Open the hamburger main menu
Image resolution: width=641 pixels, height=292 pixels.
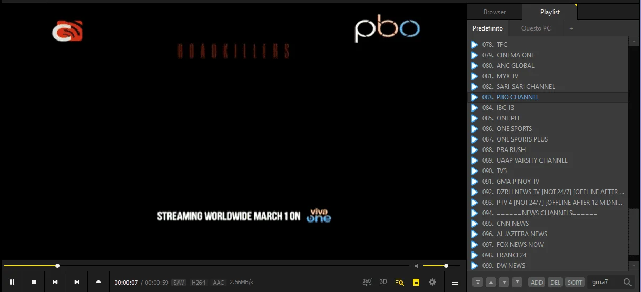coord(455,282)
